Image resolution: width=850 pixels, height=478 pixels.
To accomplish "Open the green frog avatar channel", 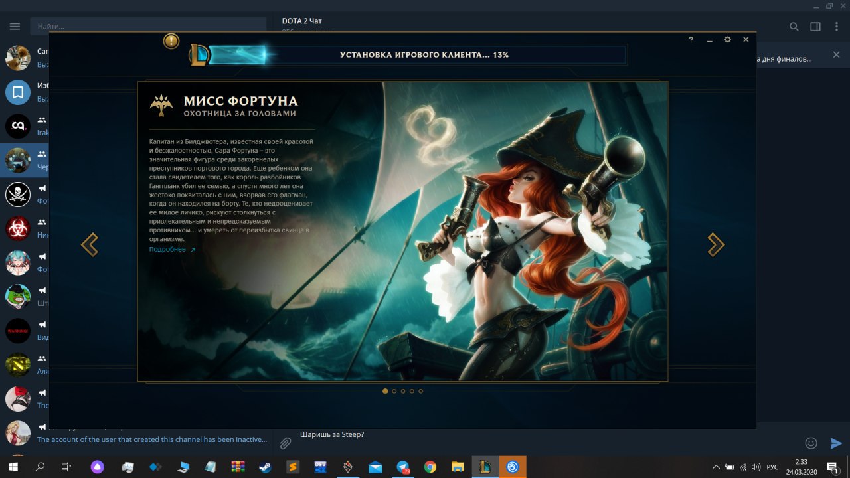I will (18, 296).
